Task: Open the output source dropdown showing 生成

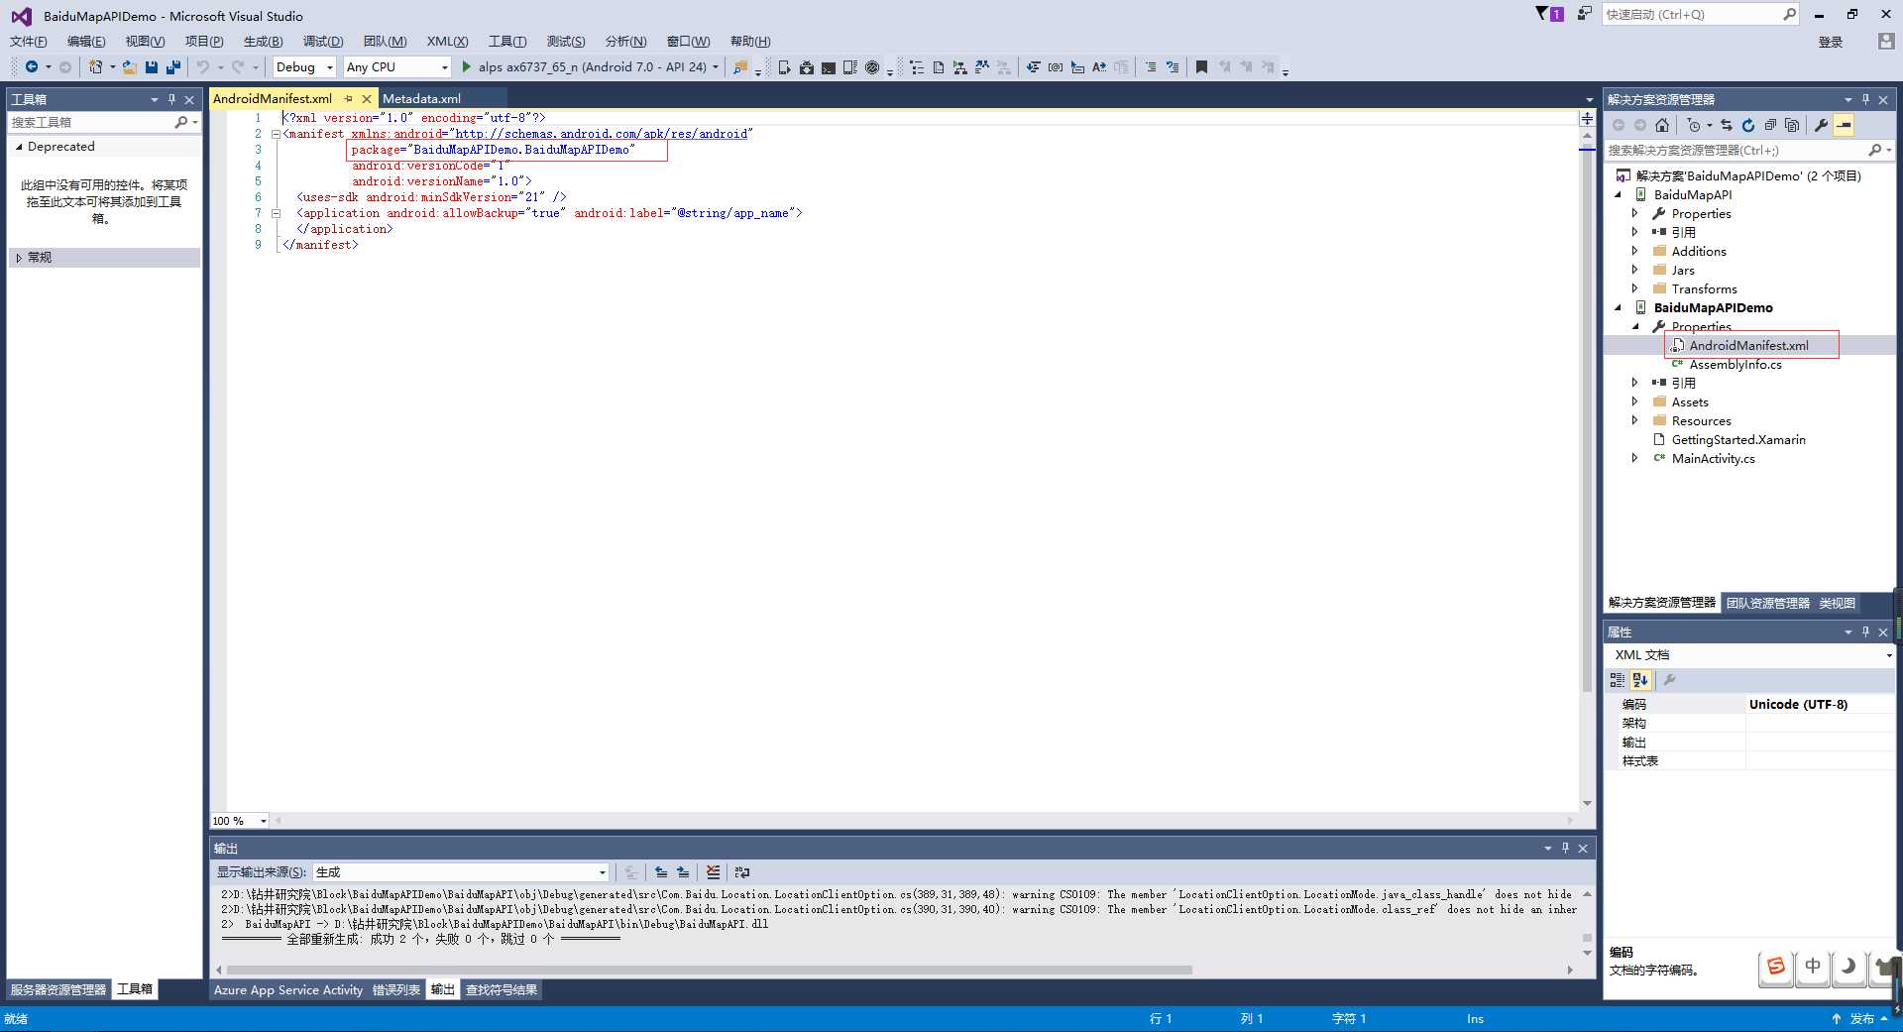Action: 460,872
